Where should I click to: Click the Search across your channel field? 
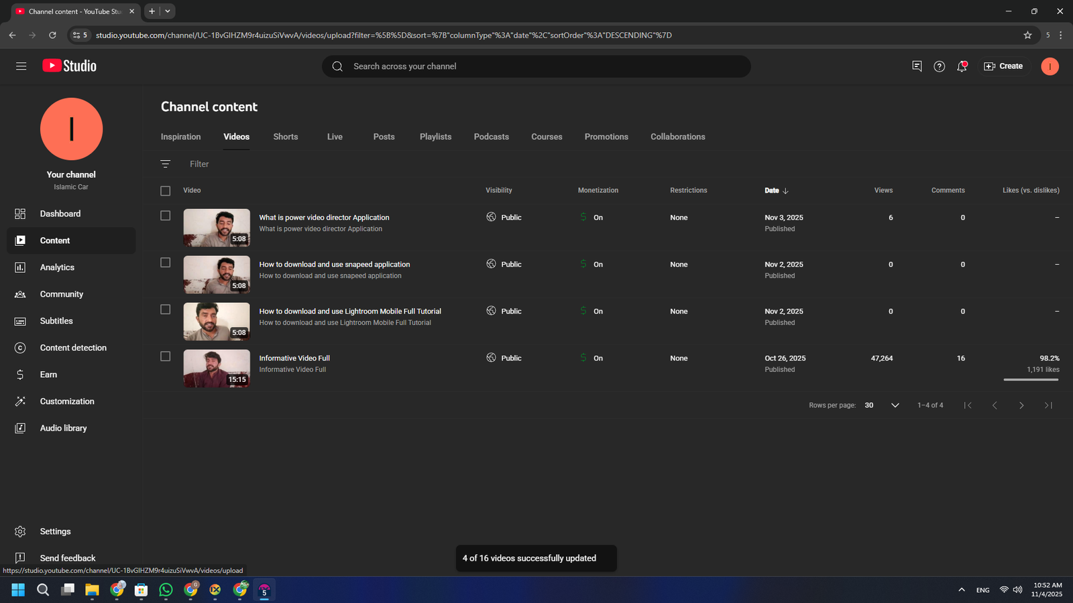coord(536,66)
